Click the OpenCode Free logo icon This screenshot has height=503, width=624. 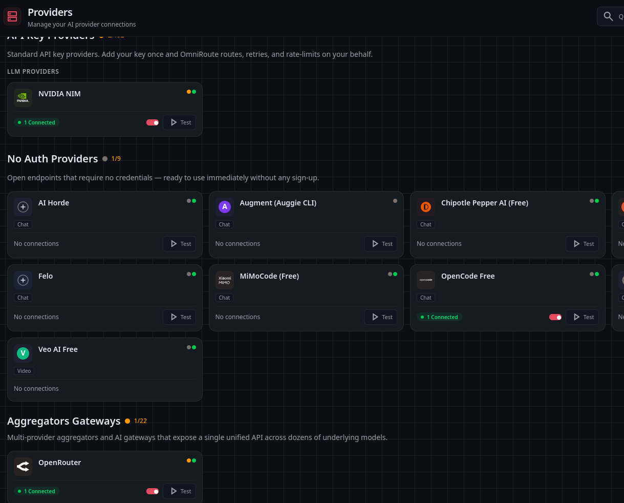426,280
